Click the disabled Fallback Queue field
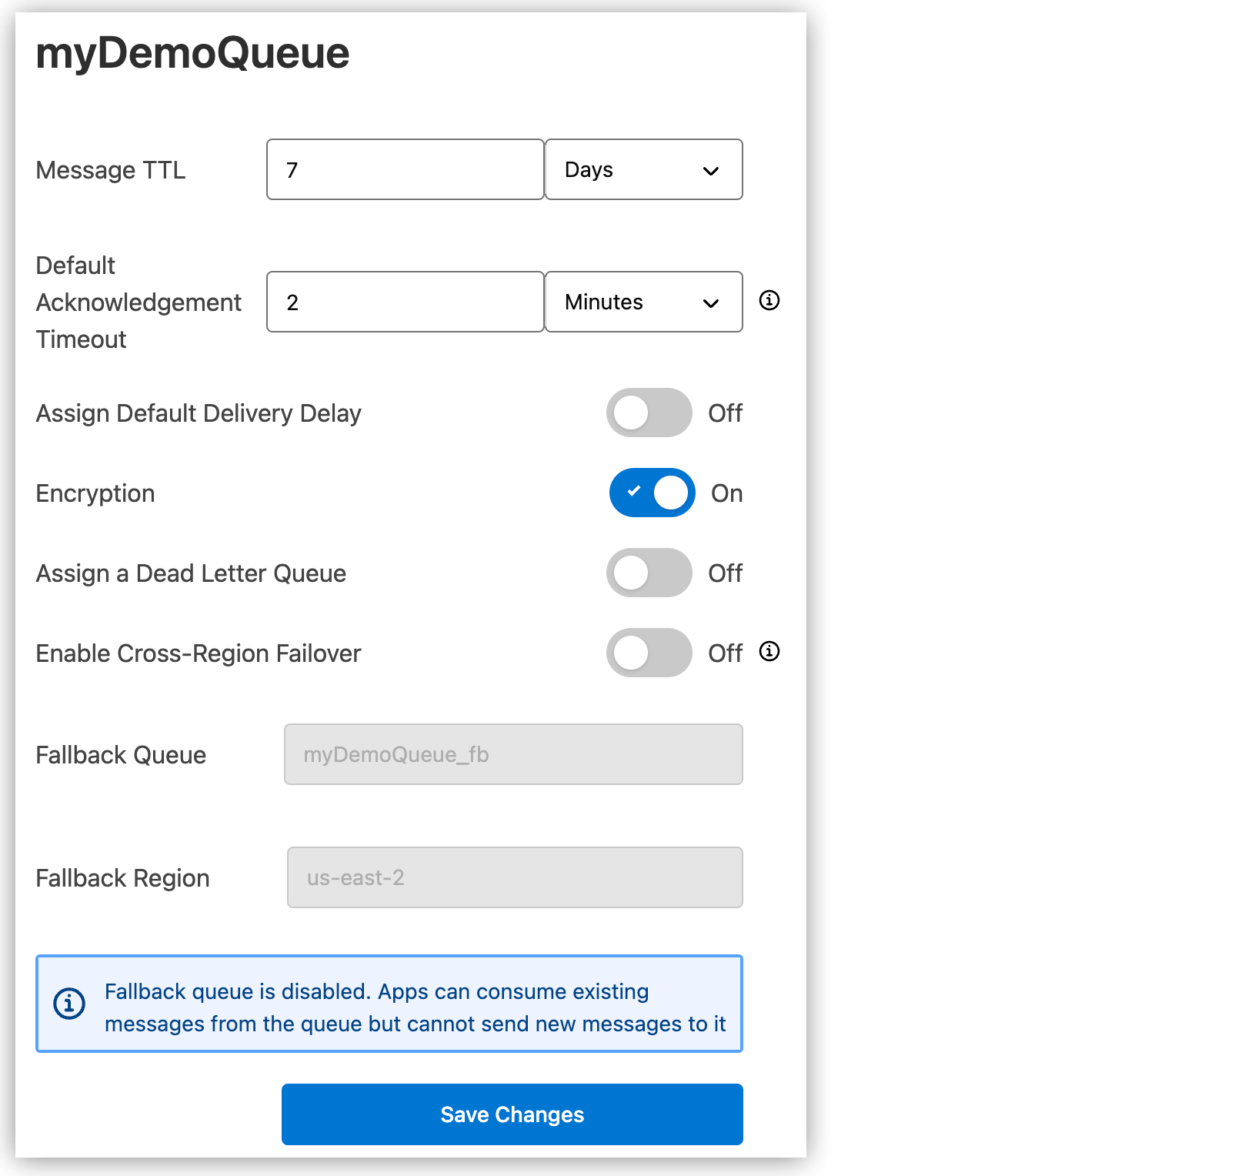1245x1176 pixels. (512, 754)
